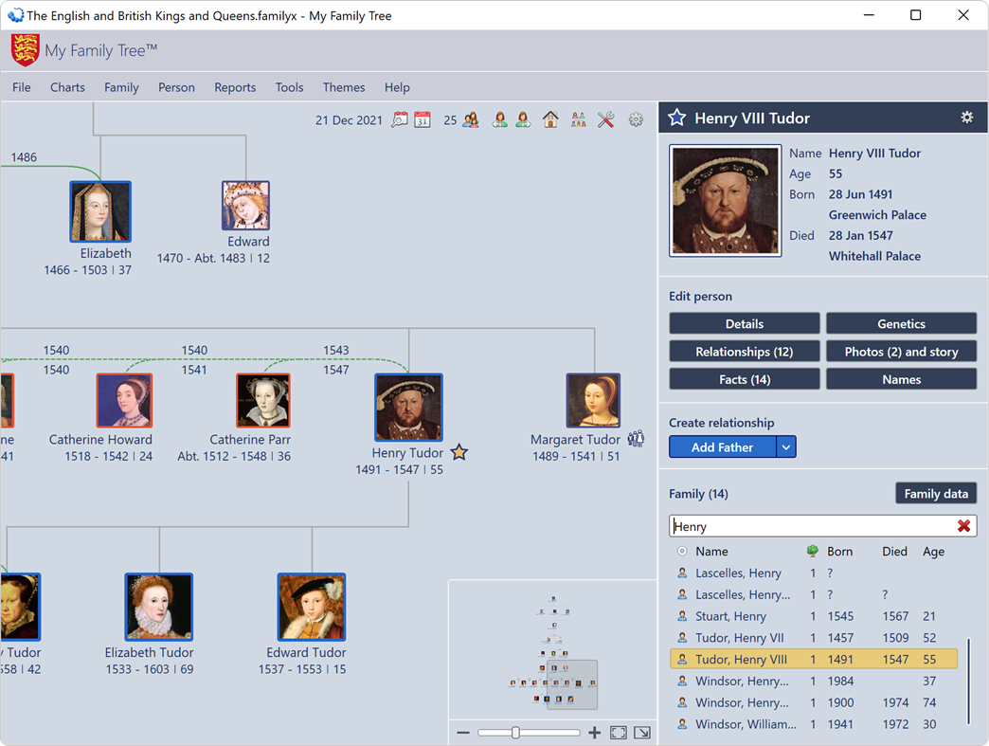This screenshot has height=746, width=989.
Task: Open options gear in Henry VIII panel header
Action: (x=966, y=118)
